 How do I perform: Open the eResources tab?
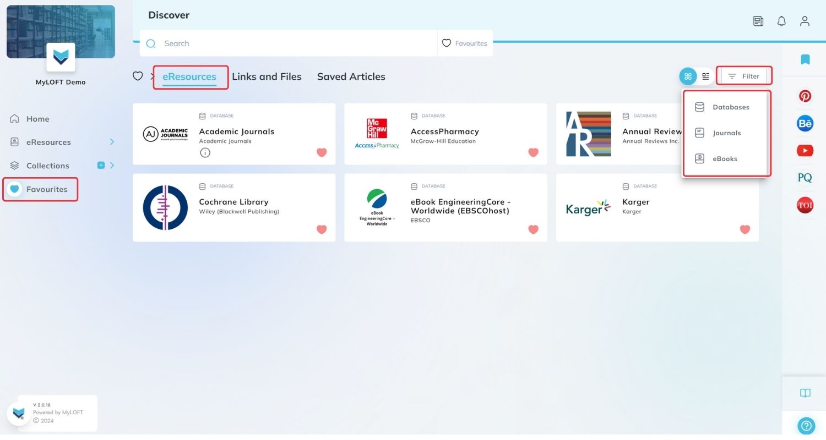189,76
